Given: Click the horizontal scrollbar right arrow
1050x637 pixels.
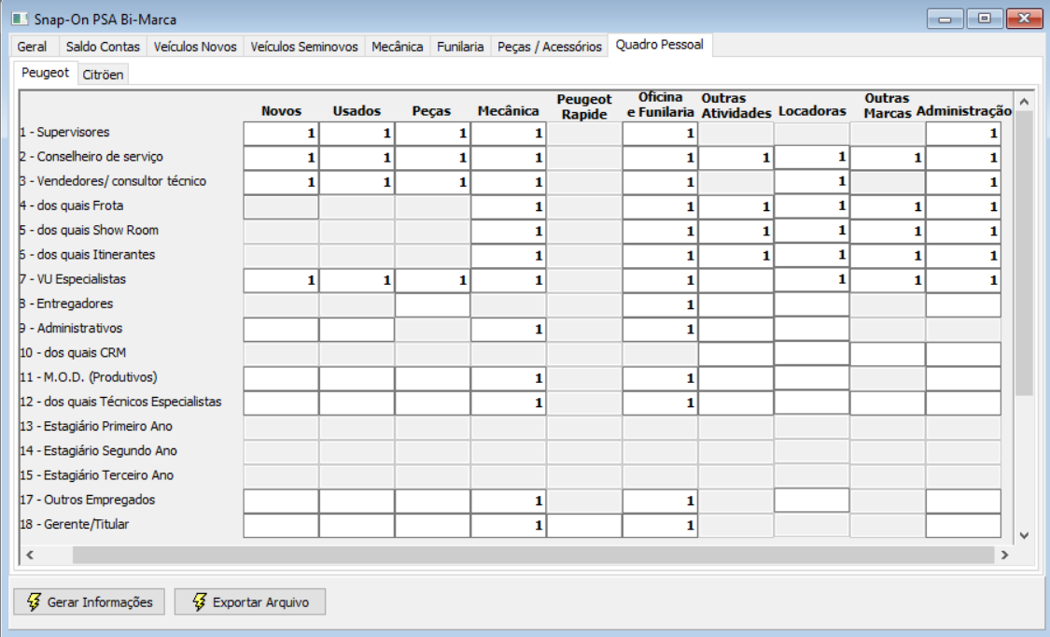Looking at the screenshot, I should pos(1004,555).
